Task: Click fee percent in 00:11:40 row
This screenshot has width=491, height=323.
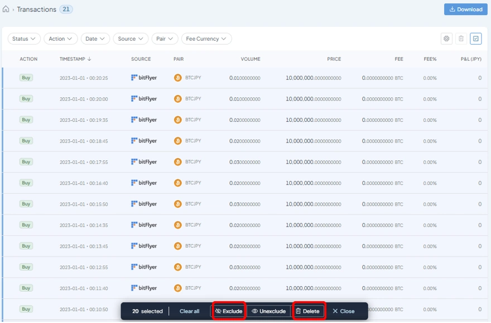Action: (430, 288)
